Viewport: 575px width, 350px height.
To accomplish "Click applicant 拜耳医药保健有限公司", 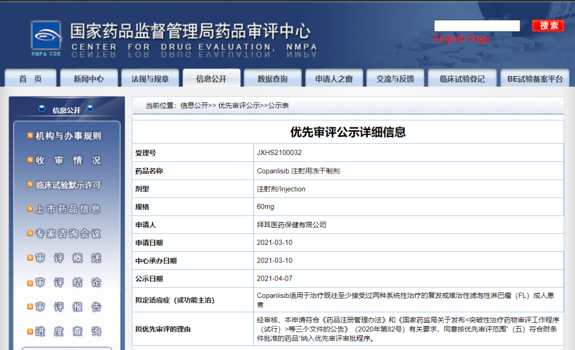I will (292, 225).
